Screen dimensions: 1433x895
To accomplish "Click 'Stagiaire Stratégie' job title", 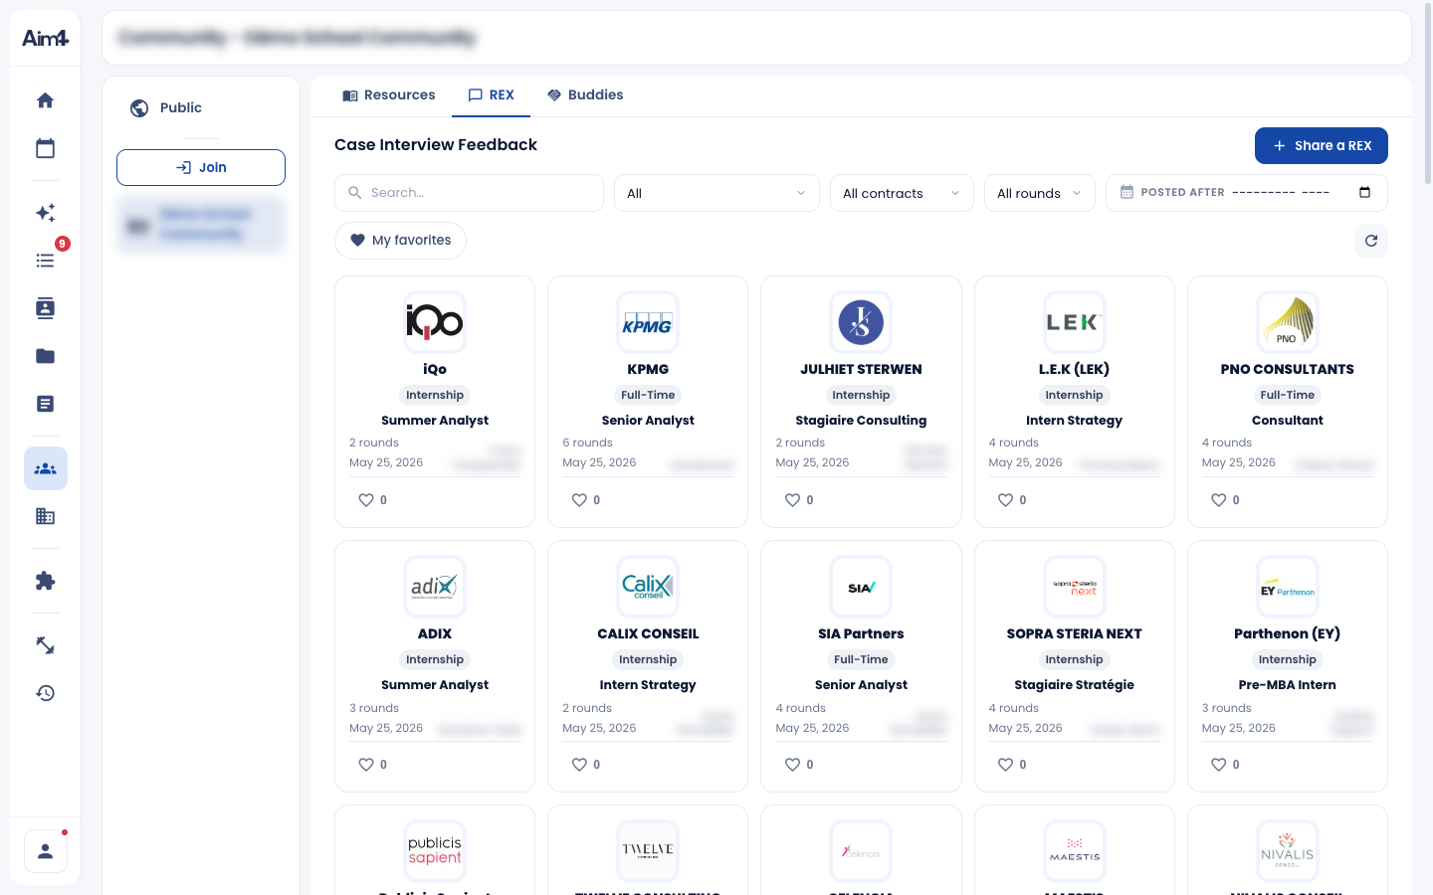I will pos(1074,685).
